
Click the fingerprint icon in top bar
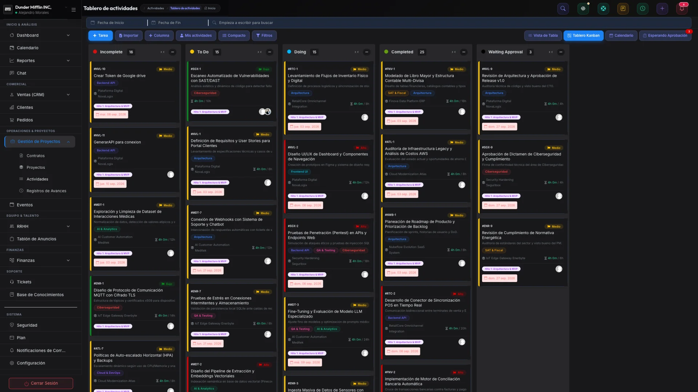[583, 9]
